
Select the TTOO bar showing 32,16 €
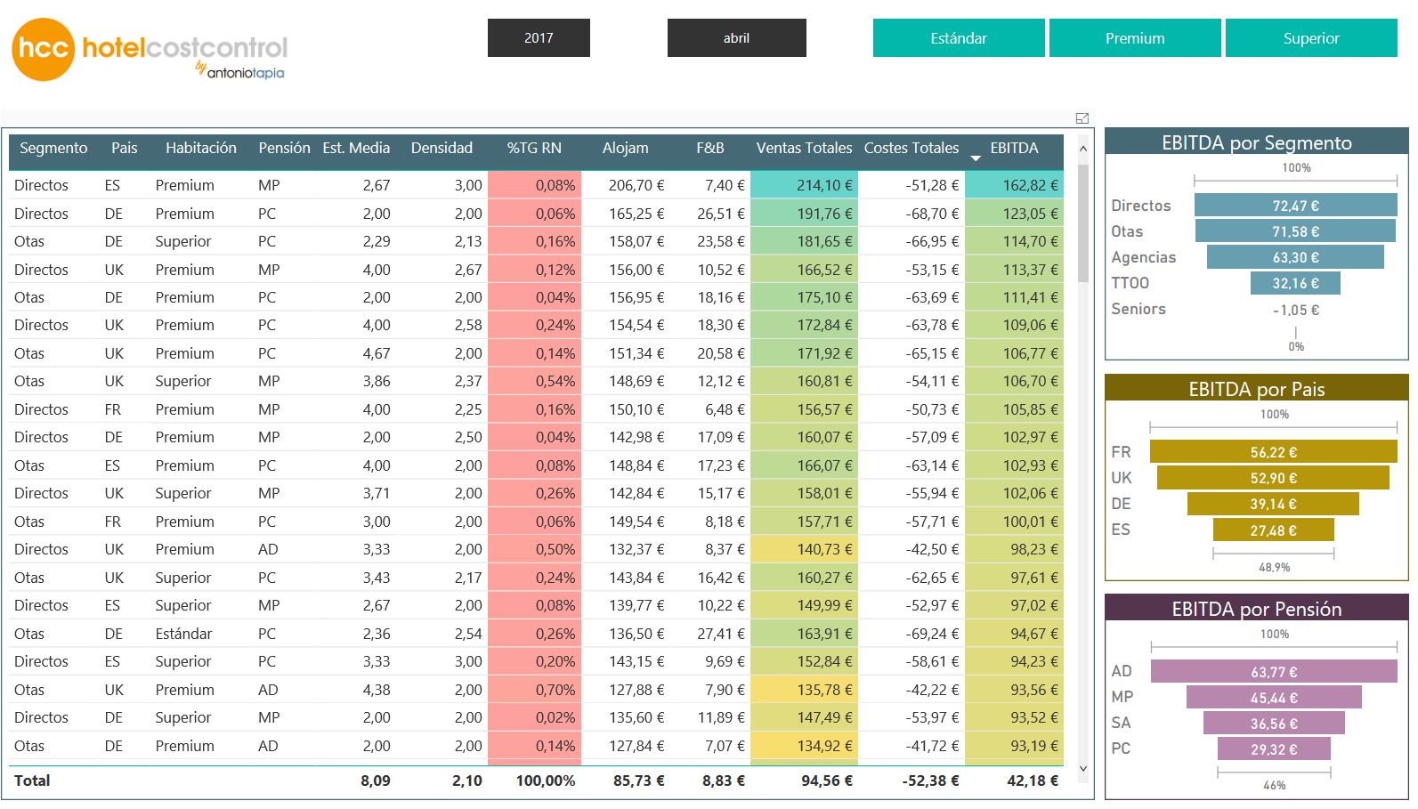tap(1295, 283)
